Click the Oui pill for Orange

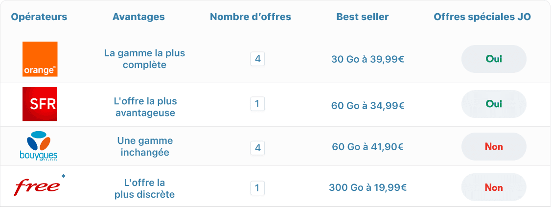pos(494,59)
